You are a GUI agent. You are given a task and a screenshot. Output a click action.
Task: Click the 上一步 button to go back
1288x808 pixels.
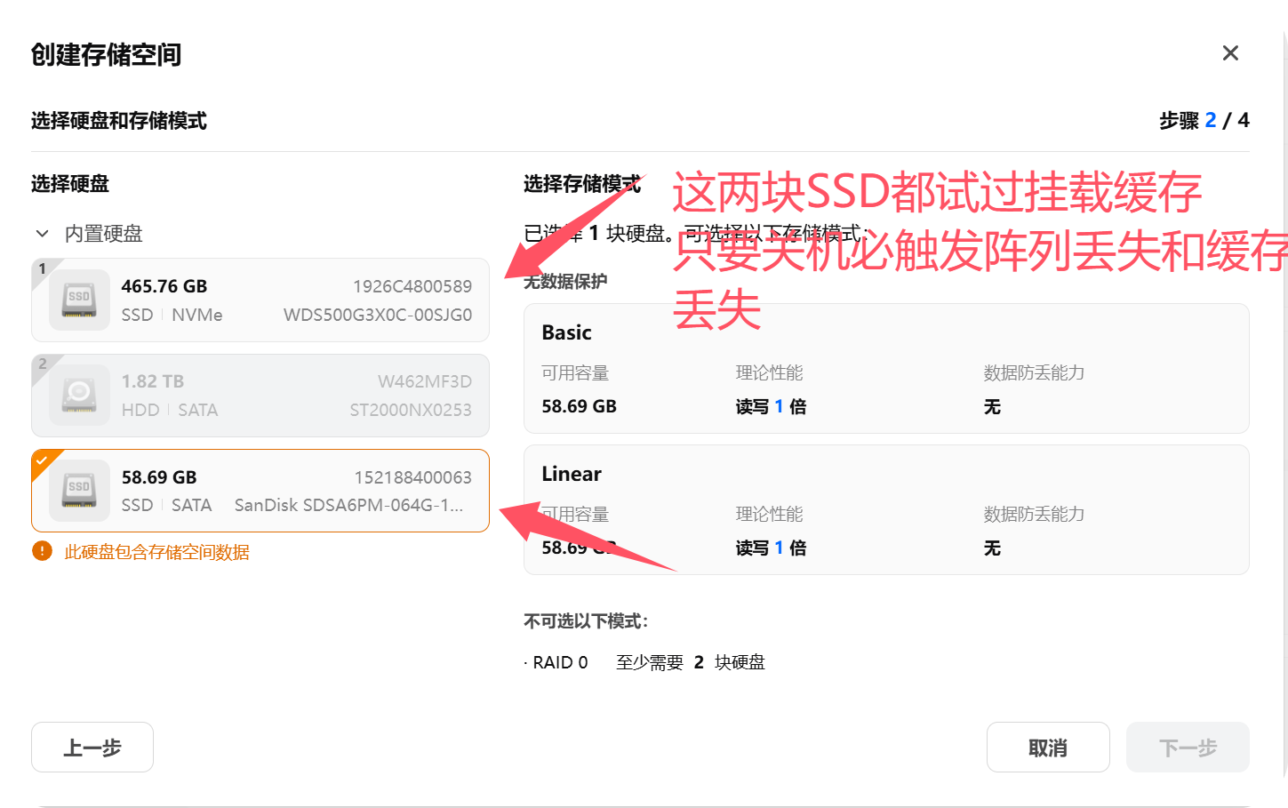pos(92,747)
